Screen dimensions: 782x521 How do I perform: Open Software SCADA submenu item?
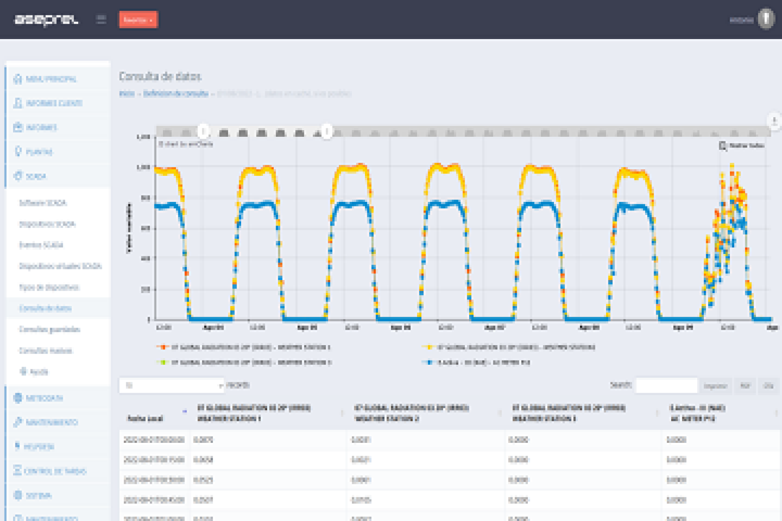(x=43, y=203)
